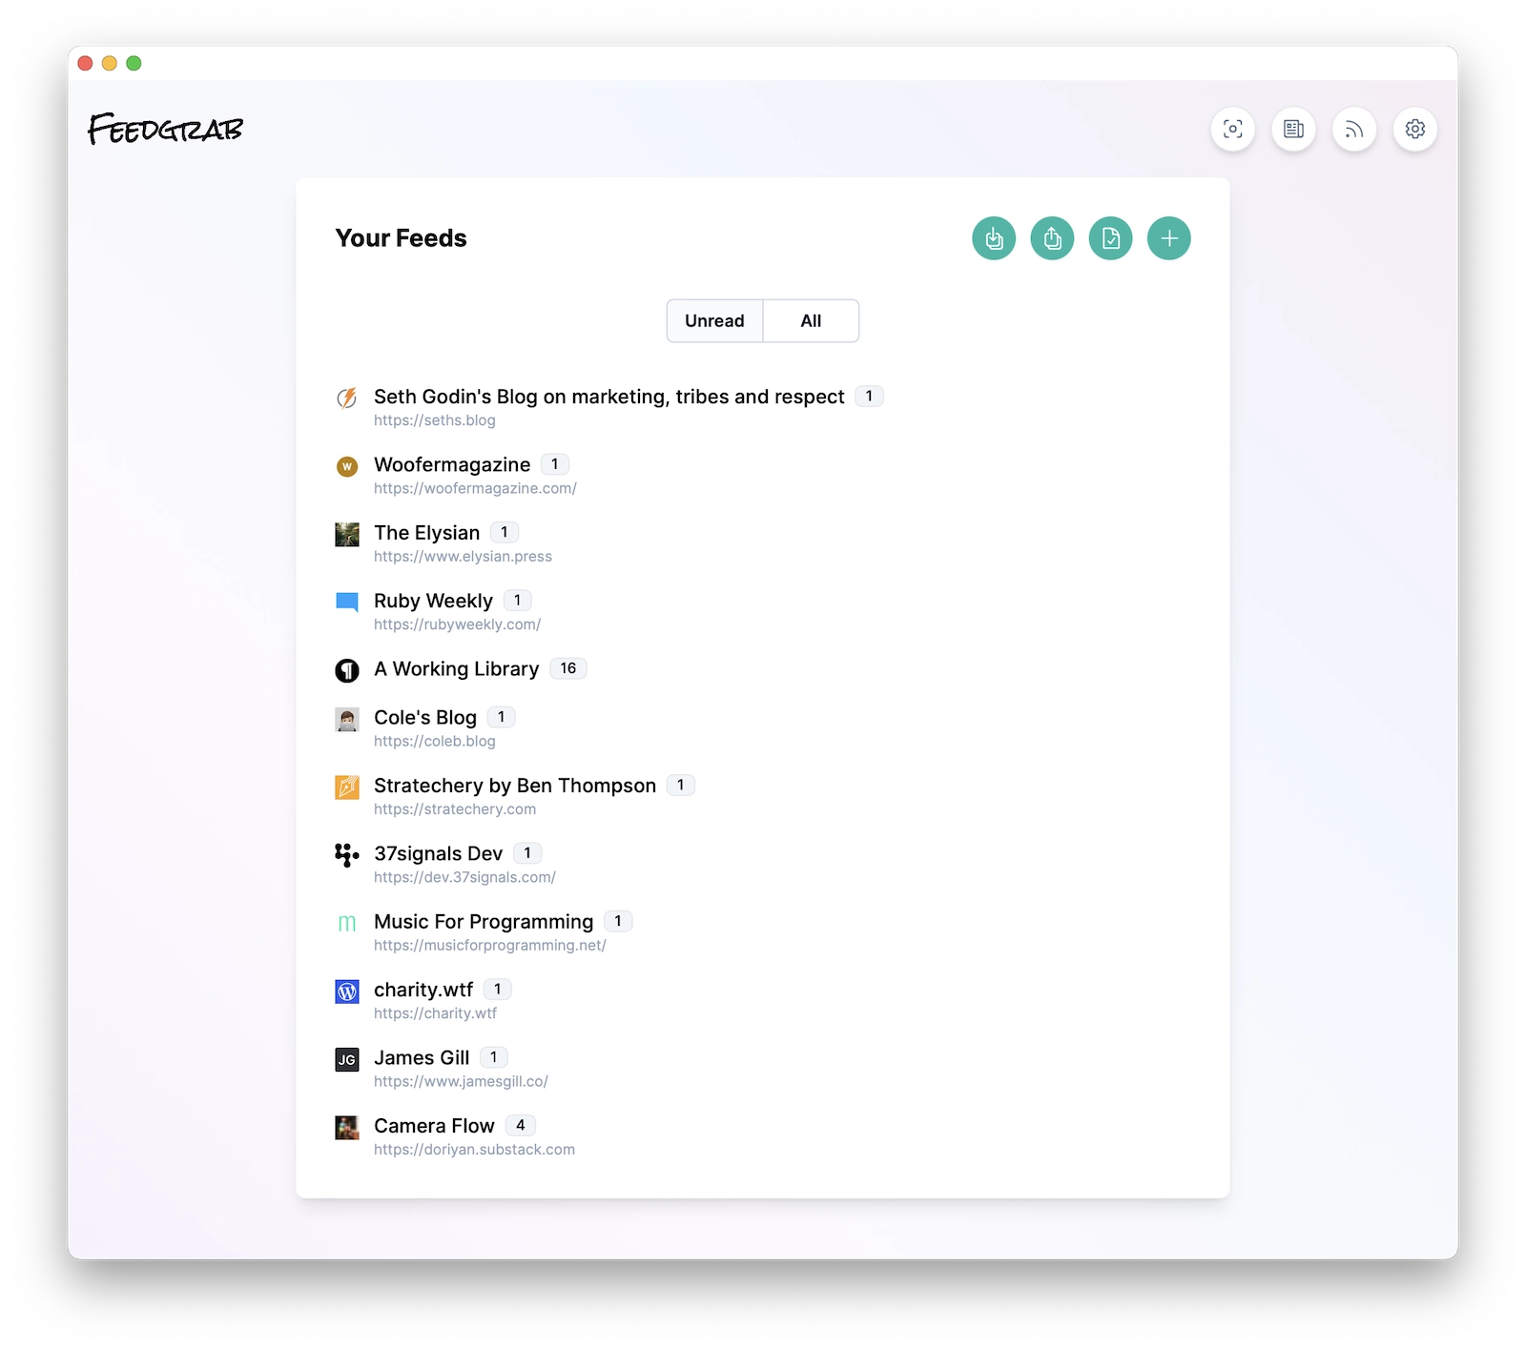Click the Ruby Weekly favicon

[346, 602]
